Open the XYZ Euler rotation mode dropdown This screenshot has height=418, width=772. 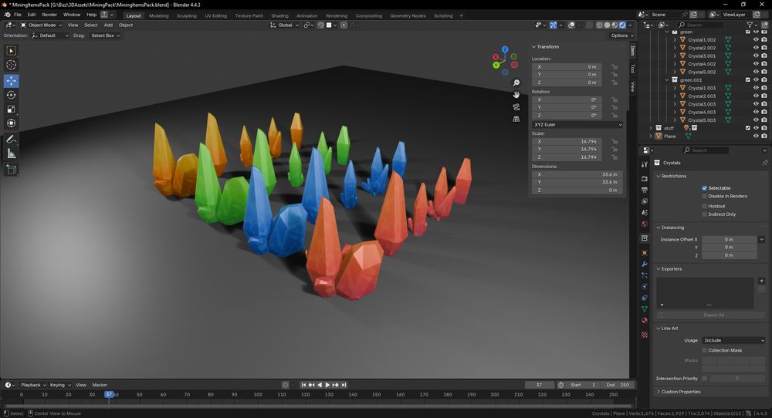point(577,124)
